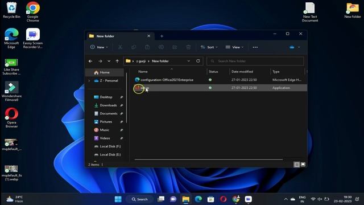364x205 pixels.
Task: Refresh the New folder view
Action: coord(198,61)
